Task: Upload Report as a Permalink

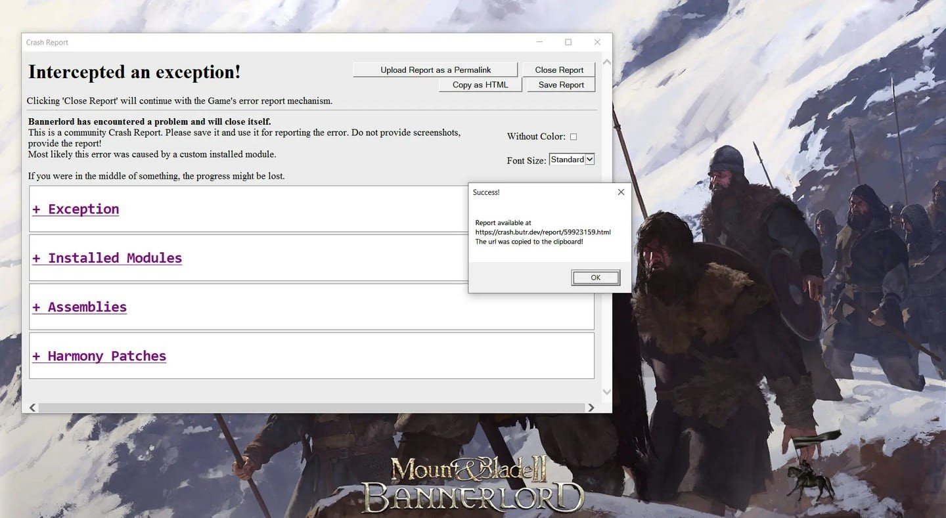Action: pyautogui.click(x=435, y=70)
